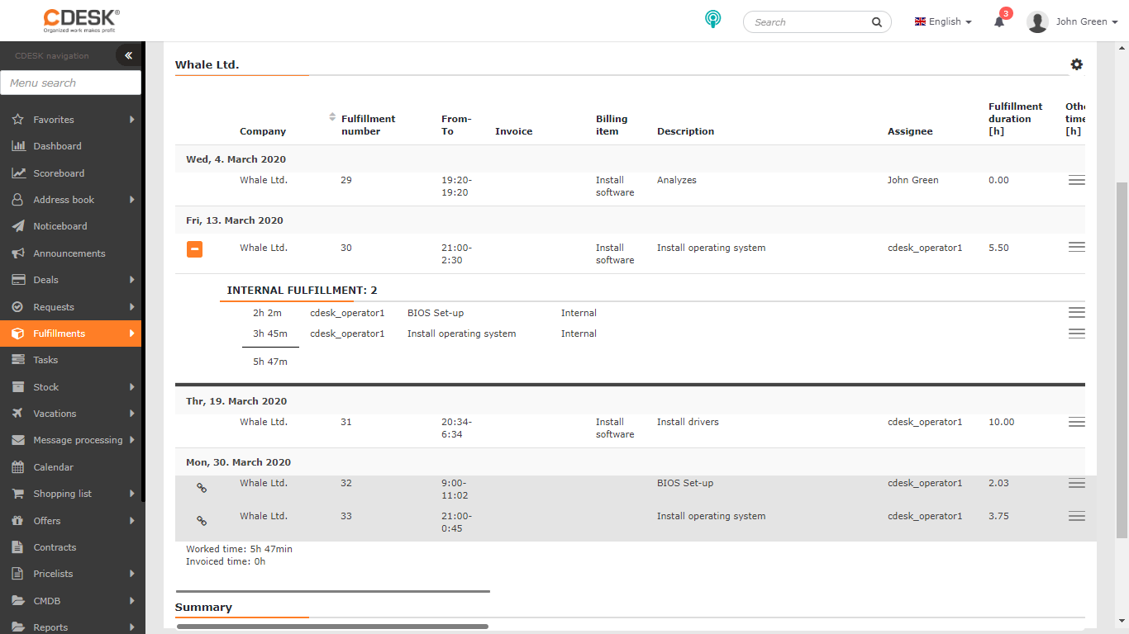The width and height of the screenshot is (1129, 634).
Task: Click date group 'Fri, 13. March 2020'
Action: tap(235, 220)
